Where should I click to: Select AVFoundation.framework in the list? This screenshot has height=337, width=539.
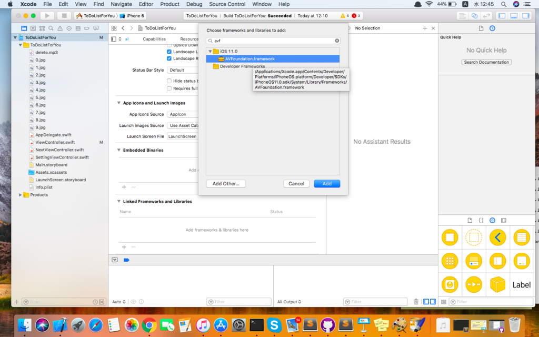pos(273,59)
